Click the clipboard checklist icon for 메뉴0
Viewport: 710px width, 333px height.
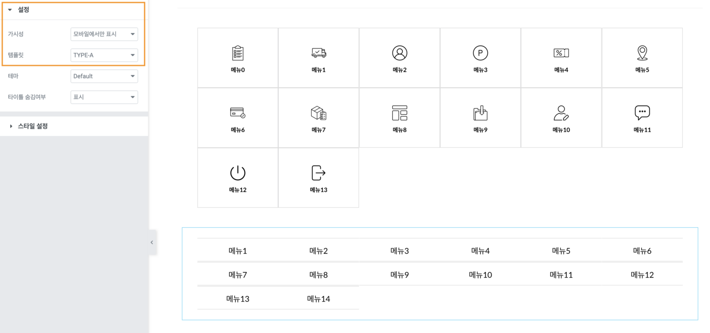(238, 53)
